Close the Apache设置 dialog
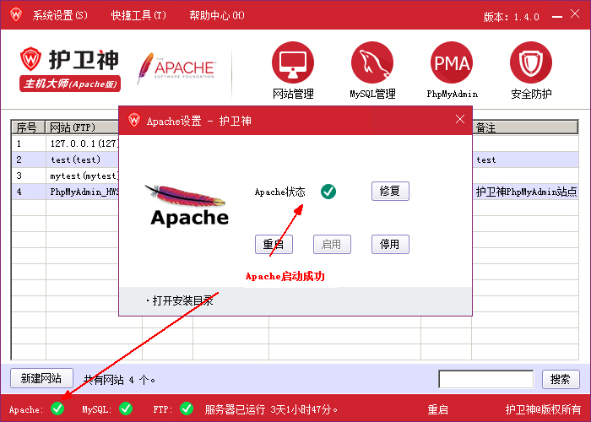Image resolution: width=591 pixels, height=422 pixels. click(x=460, y=120)
